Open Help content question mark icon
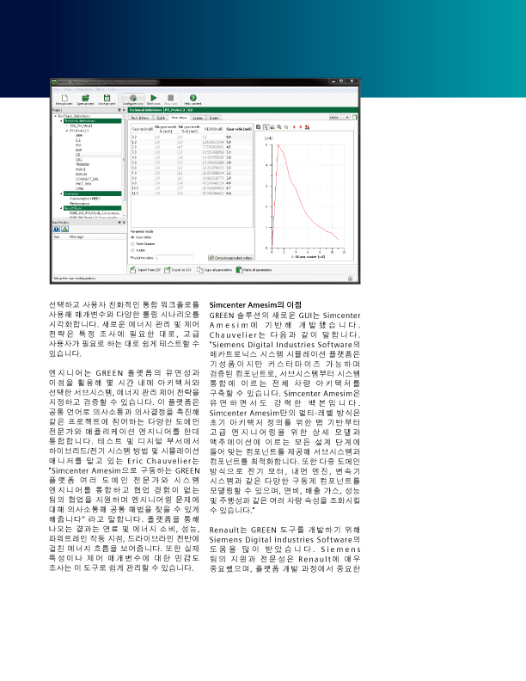This screenshot has width=526, height=681. [193, 98]
